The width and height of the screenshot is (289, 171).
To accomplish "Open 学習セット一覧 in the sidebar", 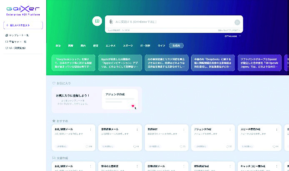I will pos(16,42).
